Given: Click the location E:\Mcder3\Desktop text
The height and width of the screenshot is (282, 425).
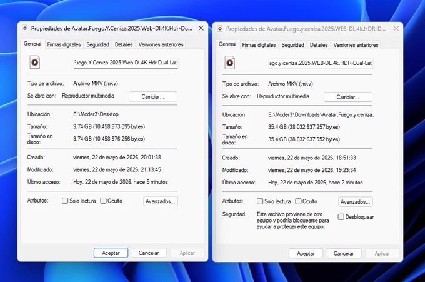Looking at the screenshot, I should (96, 114).
